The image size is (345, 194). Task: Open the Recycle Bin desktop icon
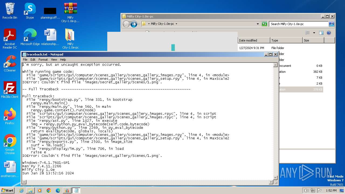coord(10,11)
